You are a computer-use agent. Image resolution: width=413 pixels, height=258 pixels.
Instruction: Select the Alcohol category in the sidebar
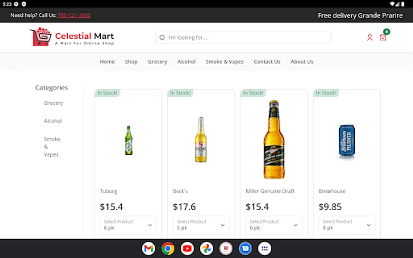coord(53,121)
